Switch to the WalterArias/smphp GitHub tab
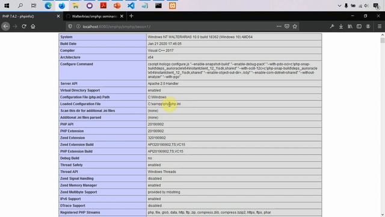Screen dimensions: 385x217 tap(94, 16)
